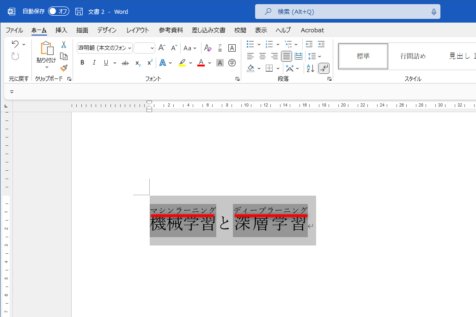The width and height of the screenshot is (476, 317).
Task: Select the Format Painter icon
Action: click(64, 68)
